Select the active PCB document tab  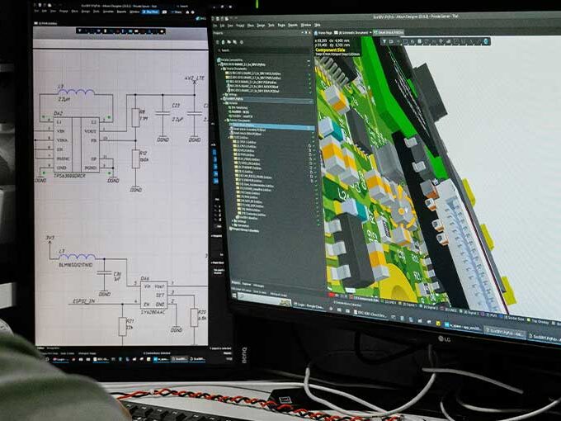click(389, 32)
